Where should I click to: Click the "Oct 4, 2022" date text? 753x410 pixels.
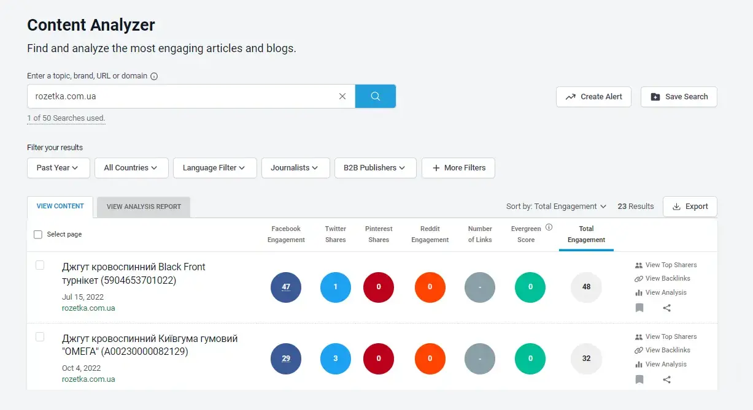pos(82,368)
